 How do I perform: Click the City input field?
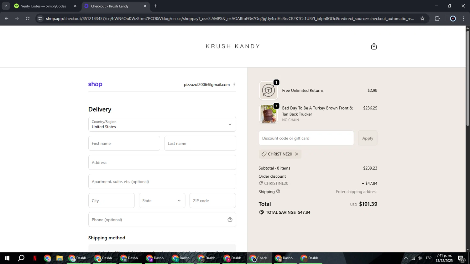112,201
